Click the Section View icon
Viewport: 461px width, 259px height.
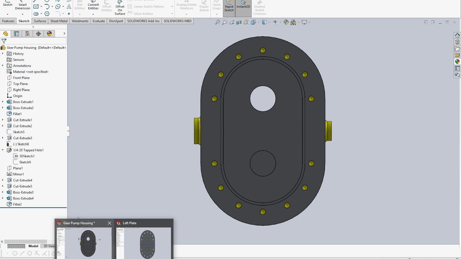239,22
